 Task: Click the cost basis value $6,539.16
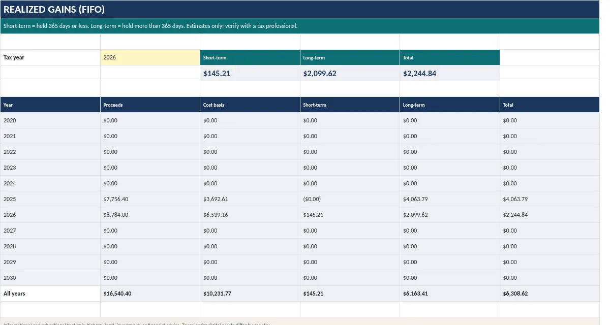[x=250, y=215]
